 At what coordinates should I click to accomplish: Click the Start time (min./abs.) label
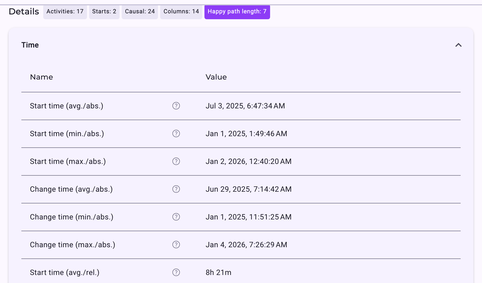pos(67,134)
